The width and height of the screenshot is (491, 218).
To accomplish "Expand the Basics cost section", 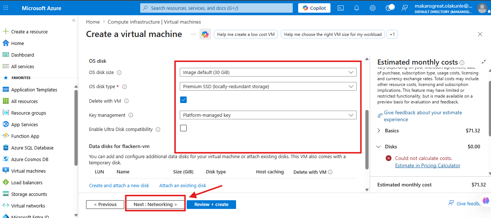I will 379,131.
